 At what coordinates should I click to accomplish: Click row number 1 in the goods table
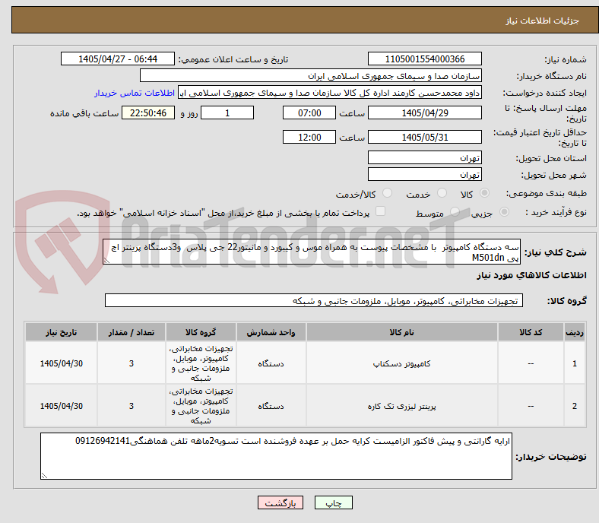pyautogui.click(x=575, y=363)
